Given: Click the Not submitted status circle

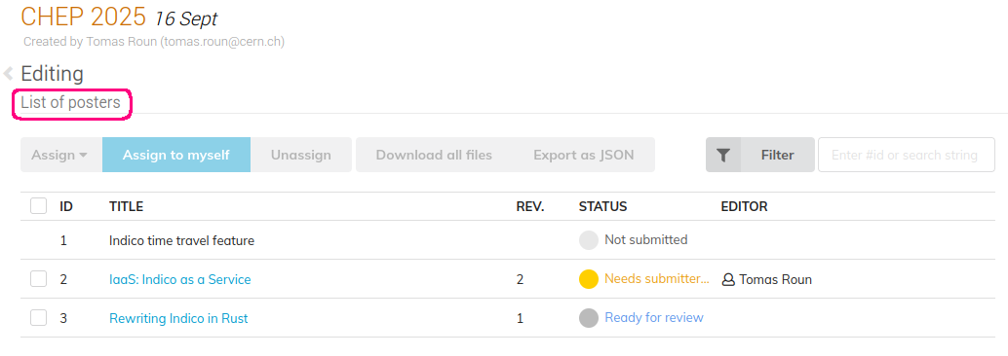Looking at the screenshot, I should click(589, 240).
